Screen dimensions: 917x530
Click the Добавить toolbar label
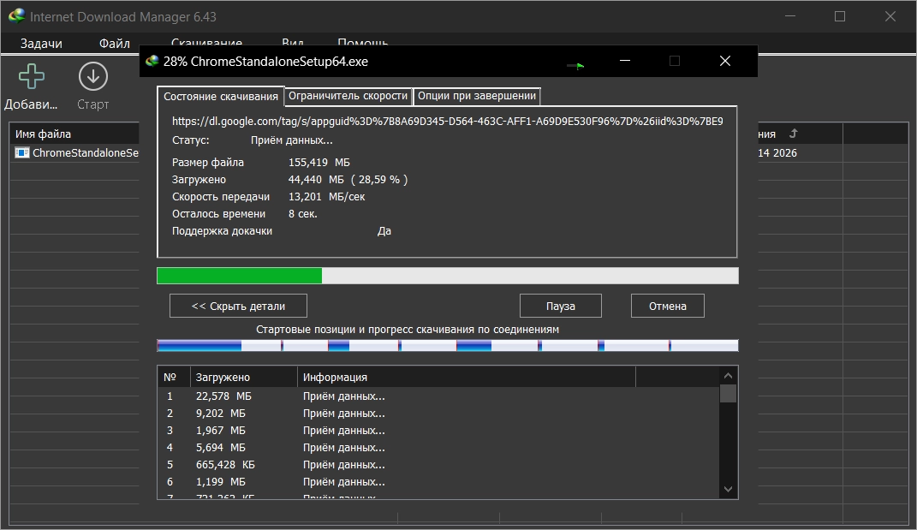[x=31, y=104]
